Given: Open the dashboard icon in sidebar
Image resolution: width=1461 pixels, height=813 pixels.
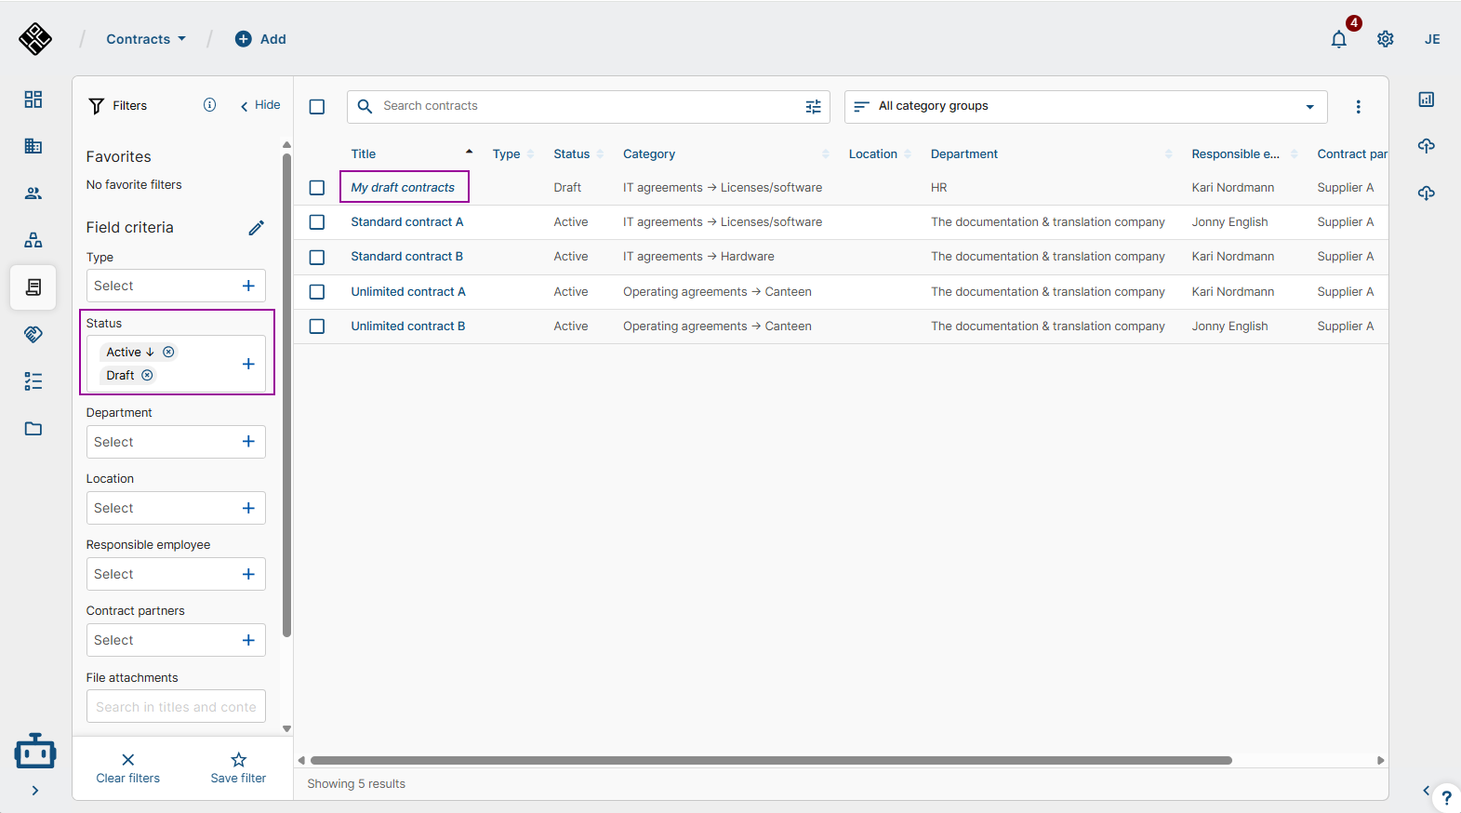Looking at the screenshot, I should [33, 100].
